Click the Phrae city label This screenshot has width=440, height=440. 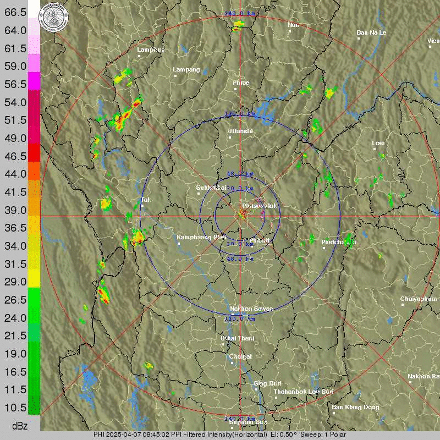(x=241, y=83)
